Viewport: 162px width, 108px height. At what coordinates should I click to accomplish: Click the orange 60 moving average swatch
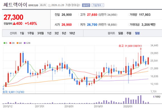pyautogui.click(x=18, y=43)
